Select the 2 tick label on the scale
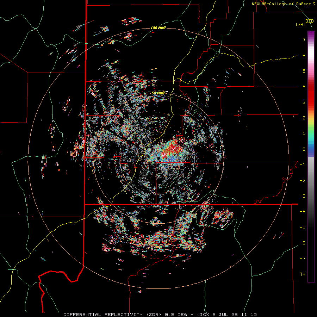This screenshot has height=317, width=317. [x=304, y=118]
